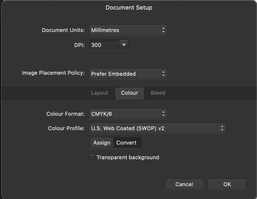Enable the Transparent background checkbox

[x=91, y=157]
